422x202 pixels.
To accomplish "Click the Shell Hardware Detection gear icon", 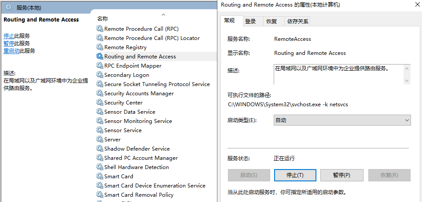I will (x=99, y=167).
